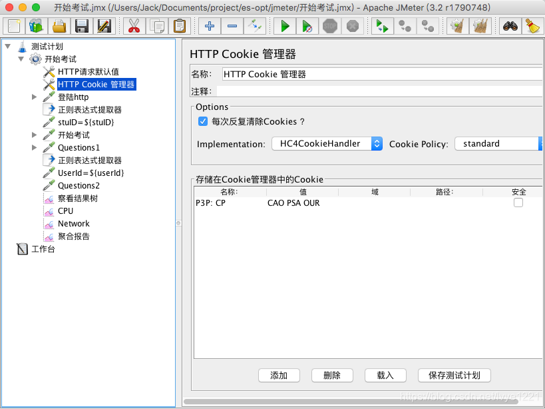Click the 载入 button
The width and height of the screenshot is (545, 409).
click(x=385, y=375)
